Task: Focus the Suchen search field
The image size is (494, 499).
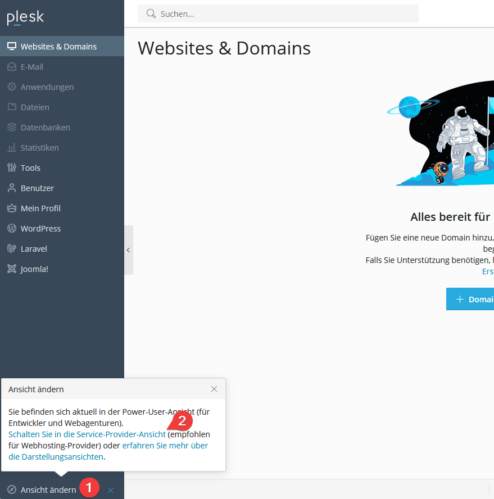Action: coord(278,13)
